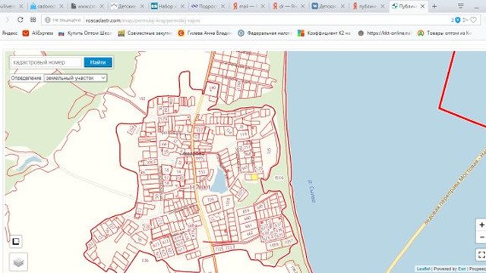Open Коэффициент К2 bookmark
The width and height of the screenshot is (486, 273).
click(x=324, y=33)
